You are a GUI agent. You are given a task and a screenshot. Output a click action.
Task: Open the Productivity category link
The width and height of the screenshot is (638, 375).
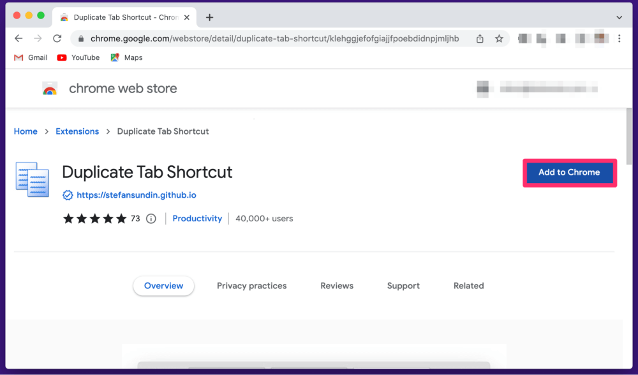[x=197, y=219]
